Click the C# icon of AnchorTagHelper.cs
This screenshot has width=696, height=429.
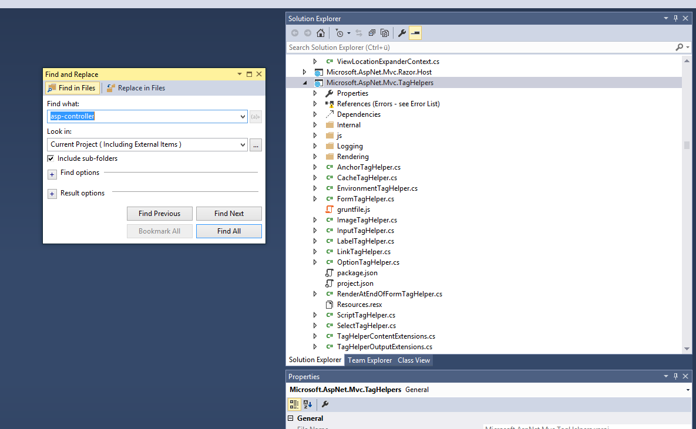coord(329,167)
